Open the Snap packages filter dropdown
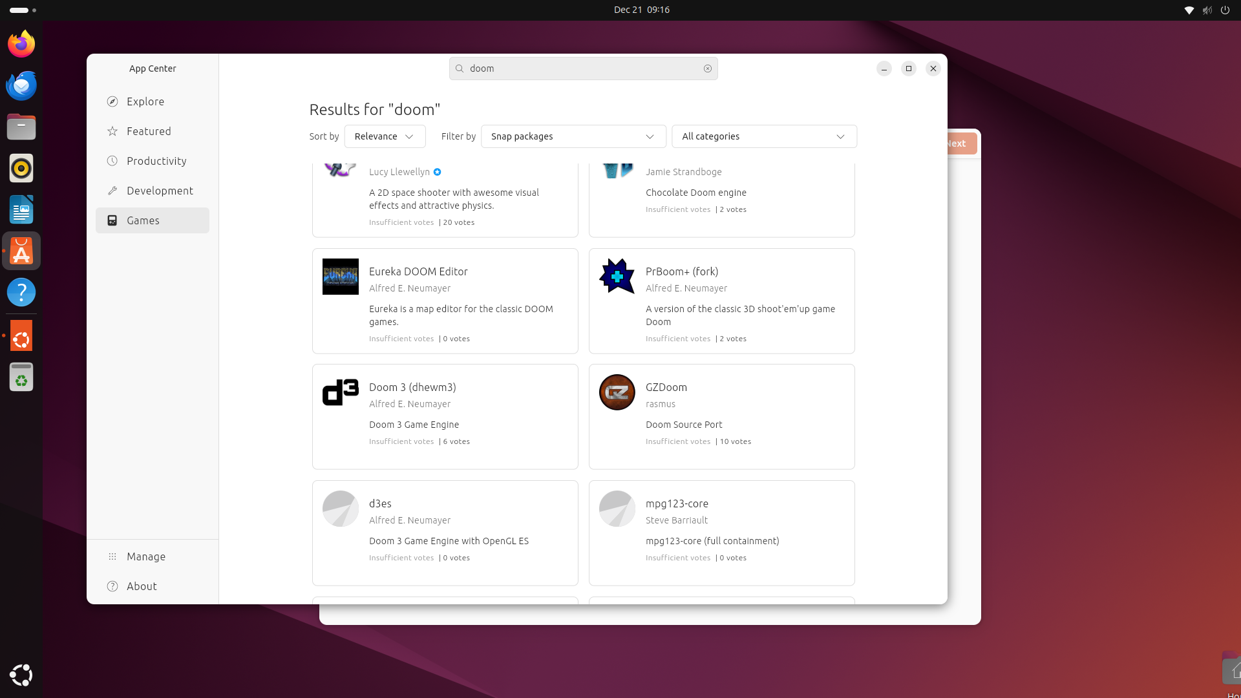1241x698 pixels. [x=573, y=136]
